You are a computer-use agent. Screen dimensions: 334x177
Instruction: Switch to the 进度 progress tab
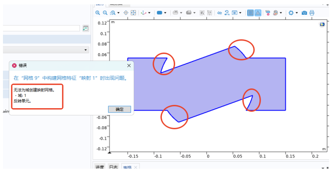[x=100, y=167]
